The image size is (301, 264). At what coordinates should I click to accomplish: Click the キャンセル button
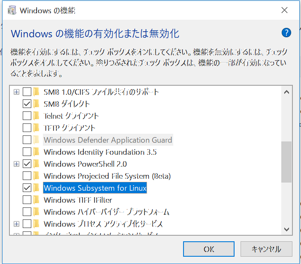[266, 249]
